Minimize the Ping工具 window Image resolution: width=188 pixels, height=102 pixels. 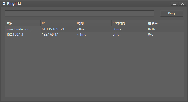click(x=174, y=4)
